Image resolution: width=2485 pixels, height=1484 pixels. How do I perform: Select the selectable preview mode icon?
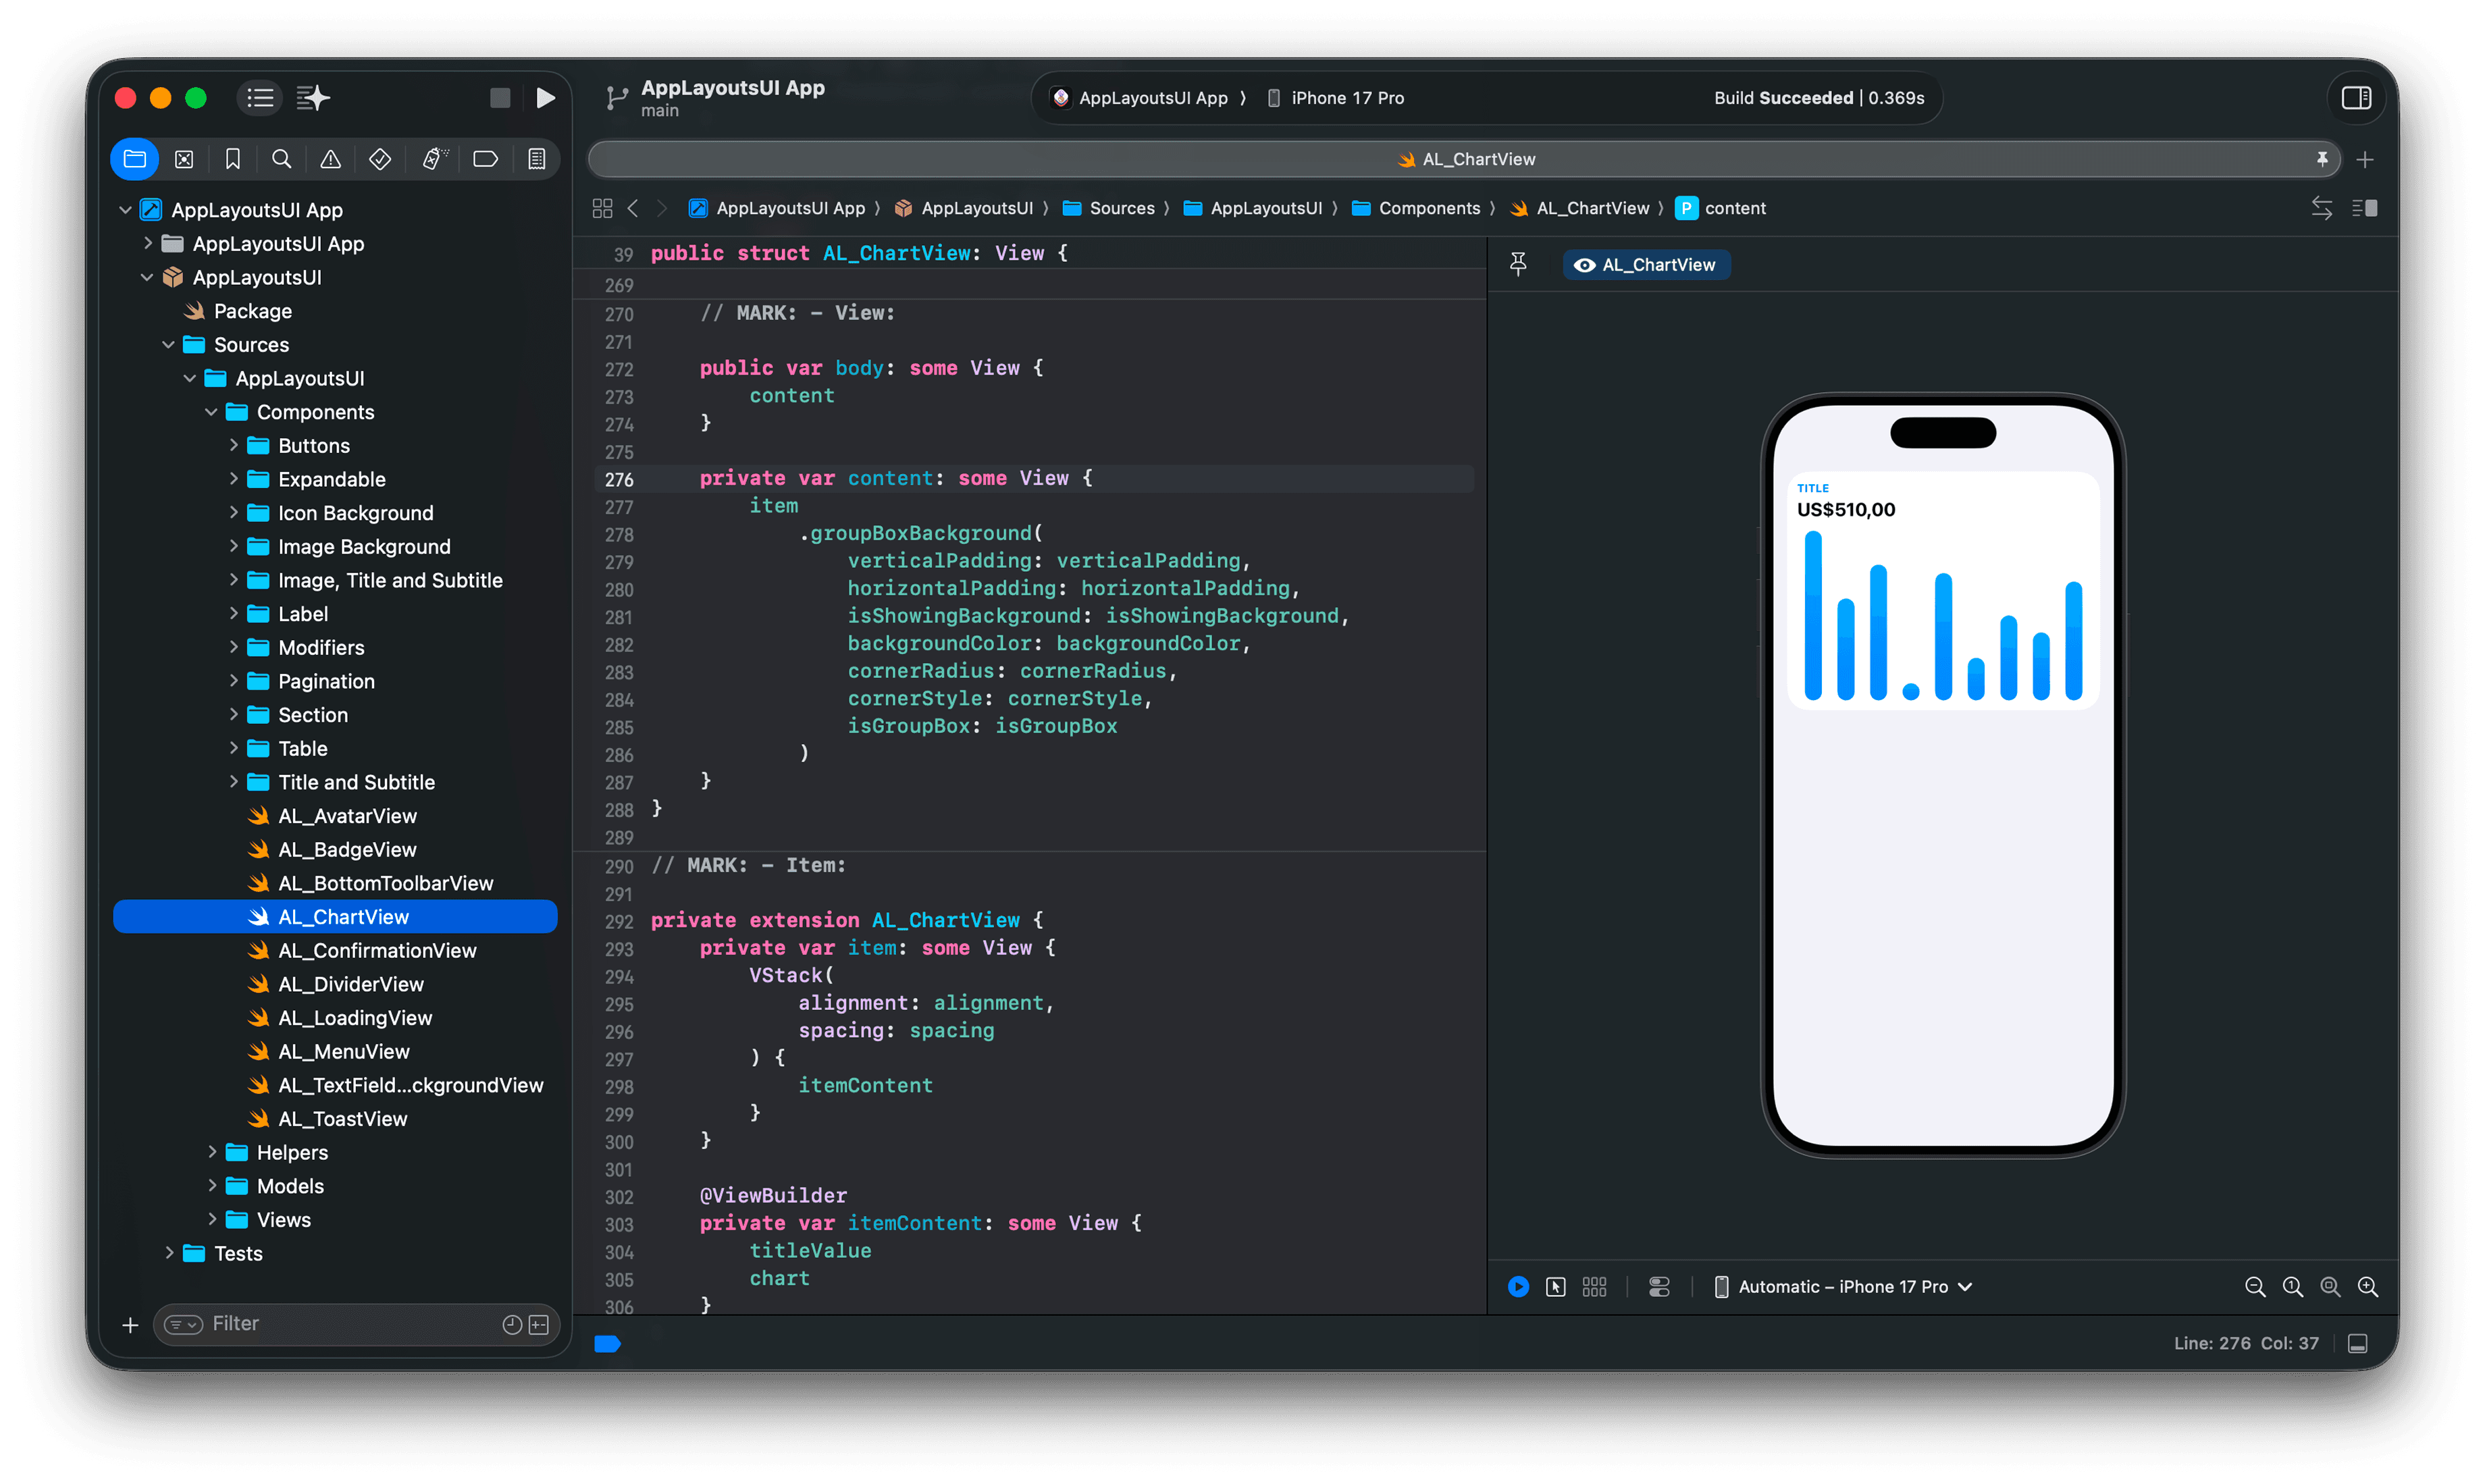(x=1556, y=1287)
